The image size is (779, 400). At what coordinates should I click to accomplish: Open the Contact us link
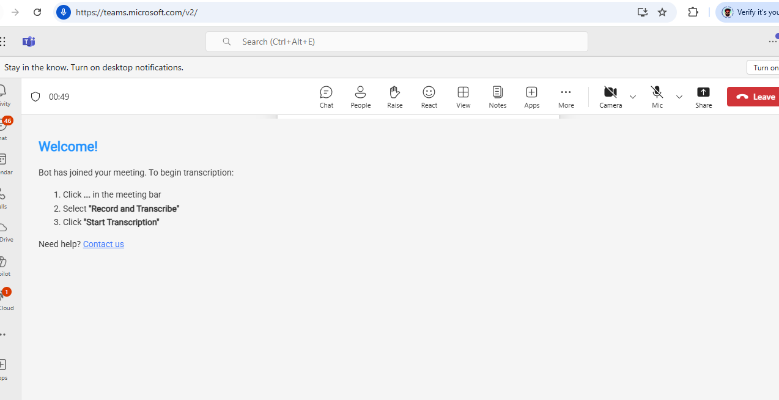tap(103, 243)
